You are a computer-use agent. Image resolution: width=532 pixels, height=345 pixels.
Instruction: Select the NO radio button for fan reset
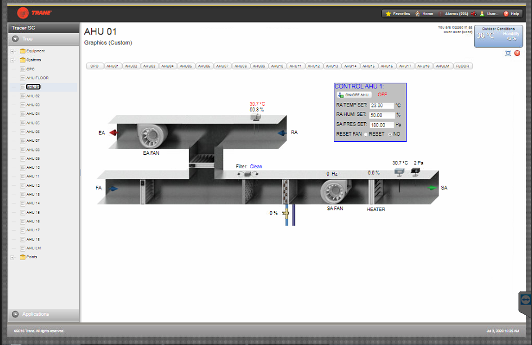coord(390,135)
